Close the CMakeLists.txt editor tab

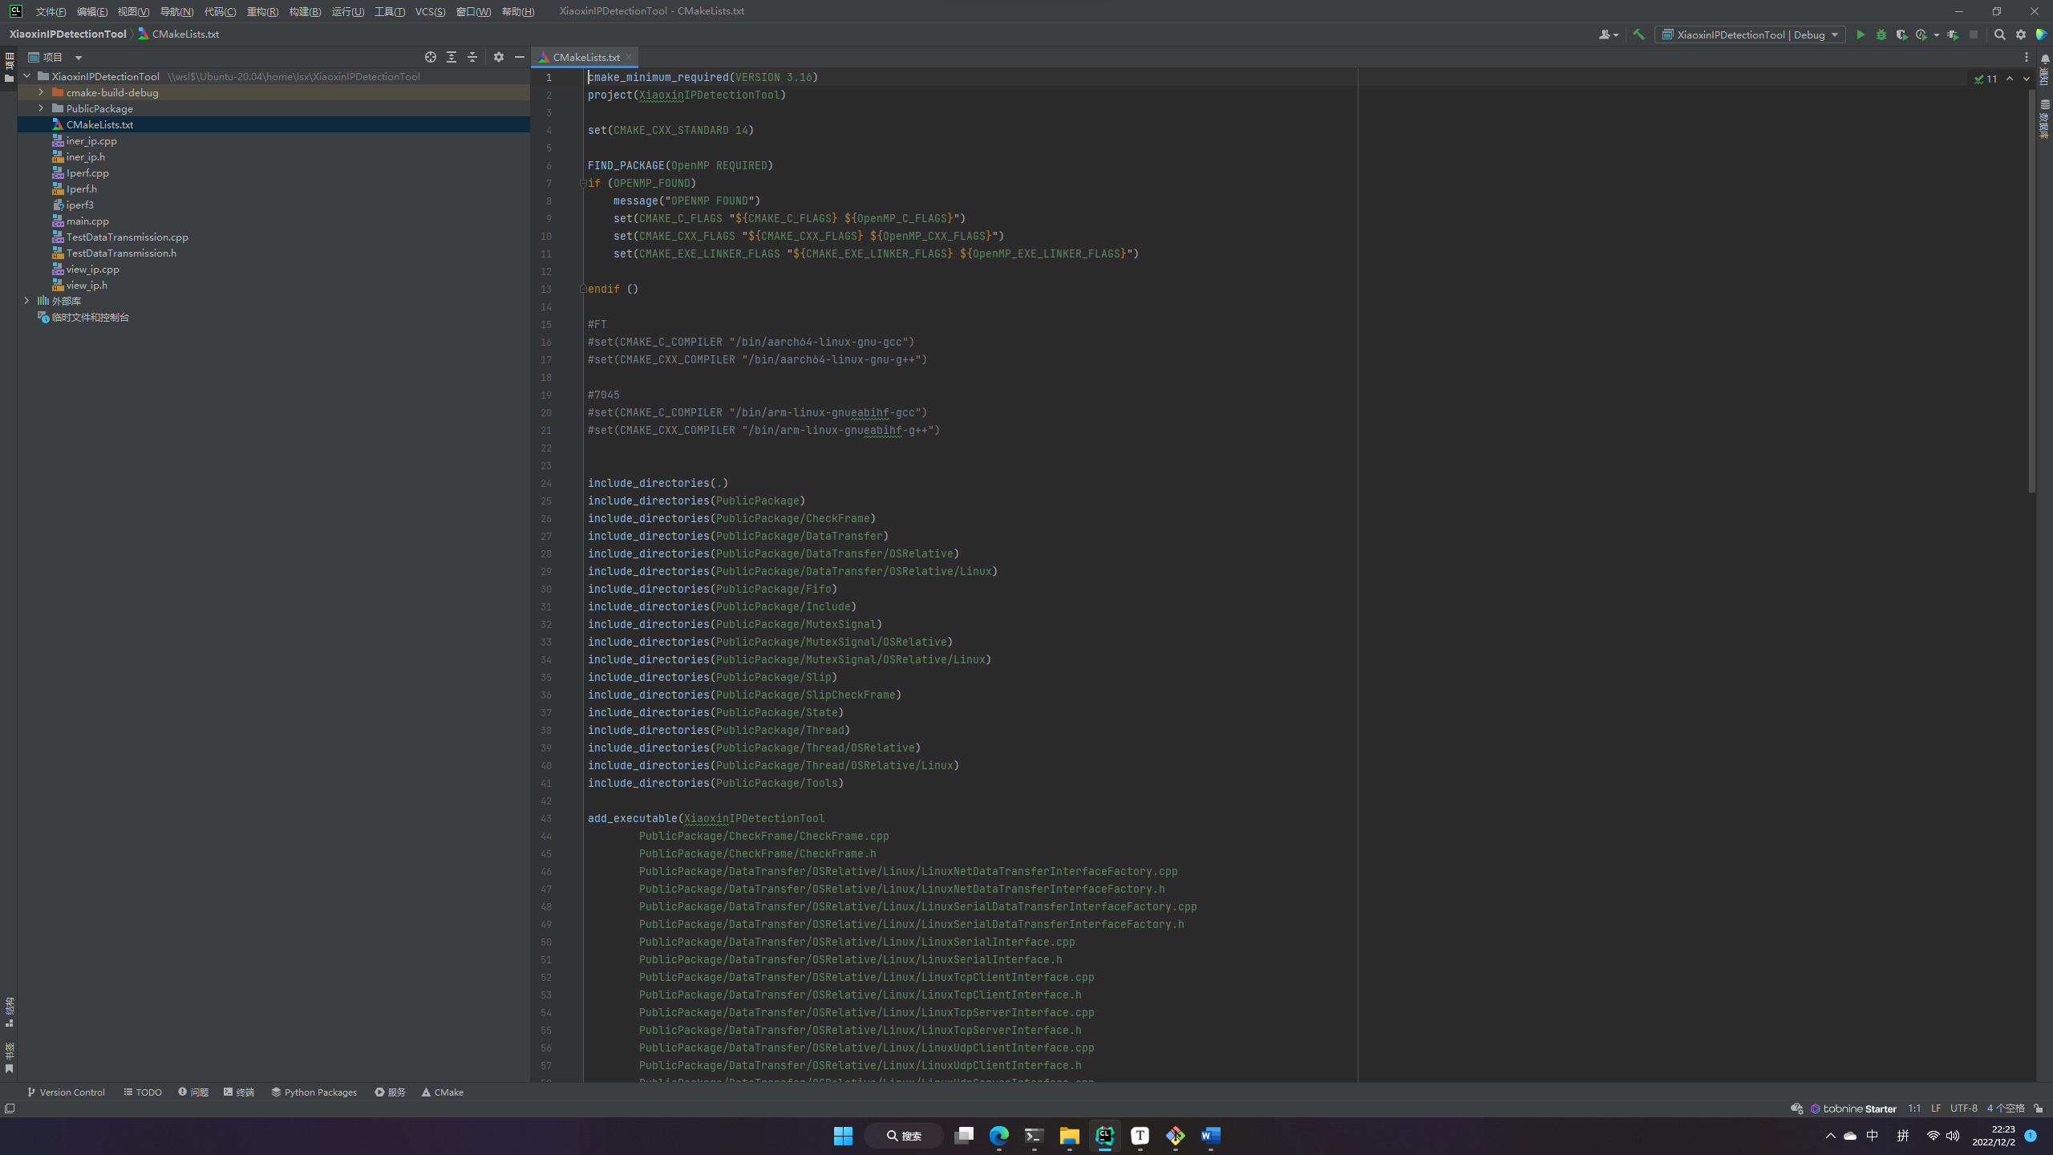coord(629,57)
